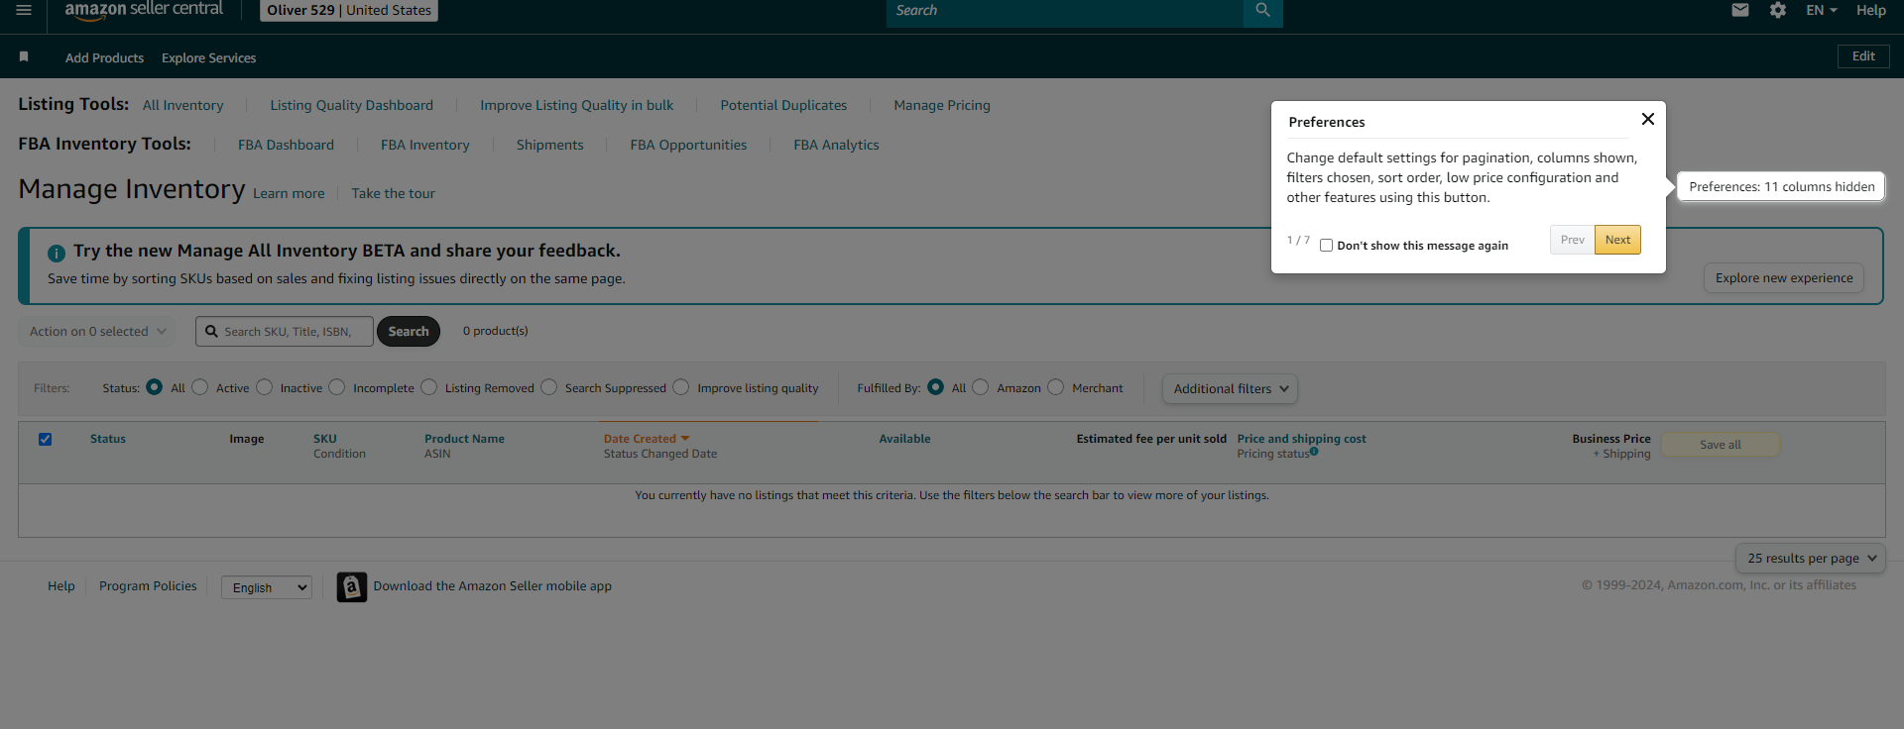1904x729 pixels.
Task: Click the search magnifier button in header
Action: (1262, 11)
